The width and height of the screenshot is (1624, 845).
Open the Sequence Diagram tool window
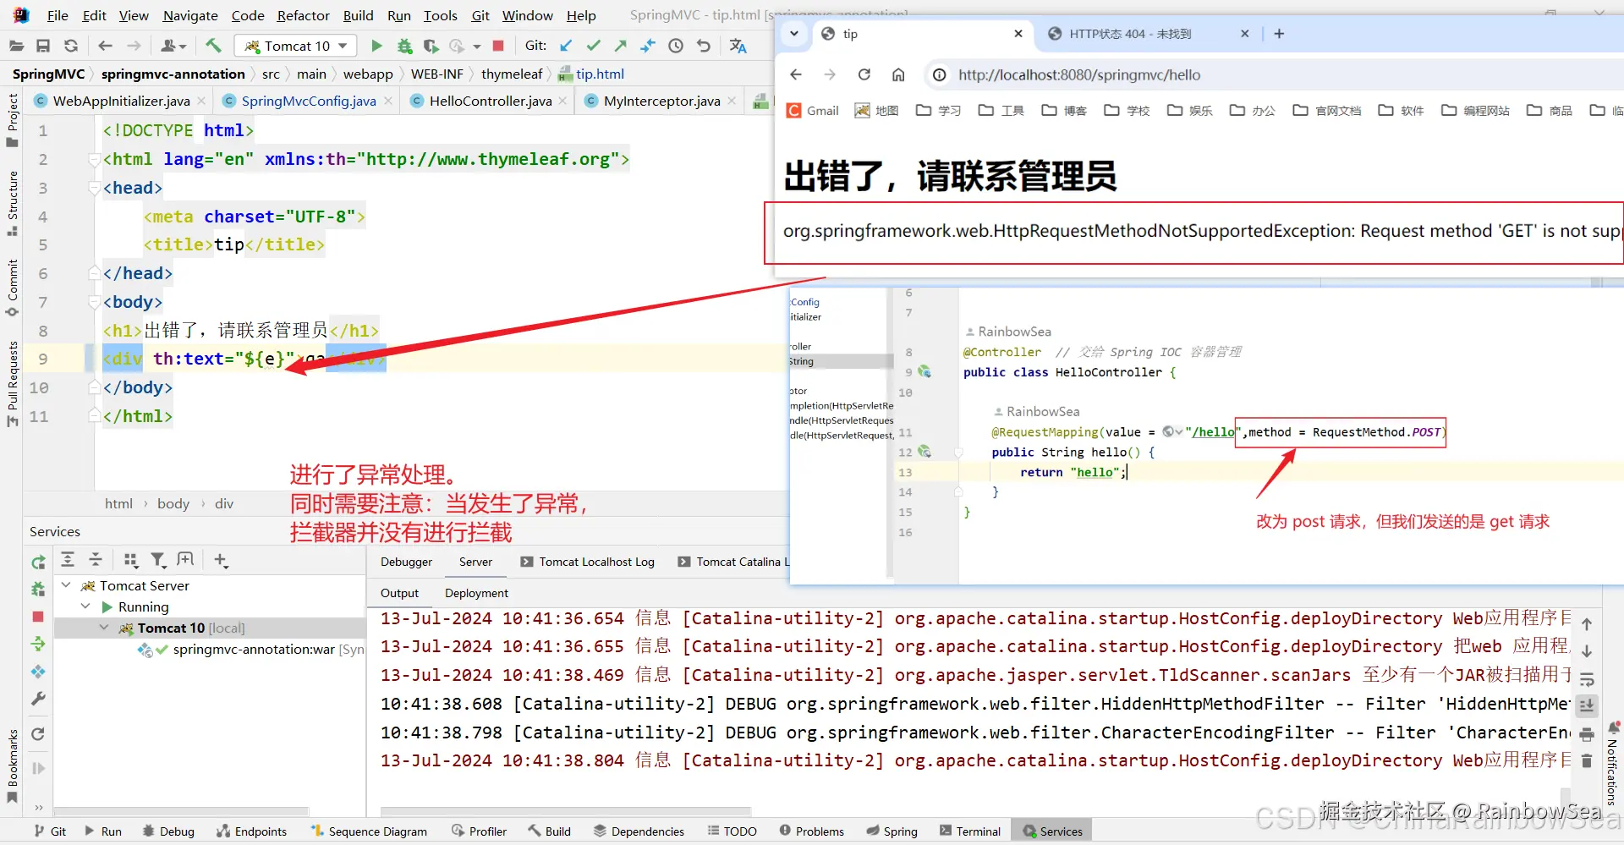(369, 831)
